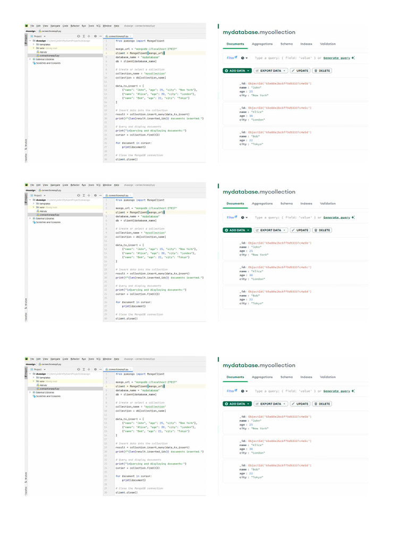The height and width of the screenshot is (544, 408).
Task: Expand External Libraries in third PyCharm project tree
Action: (30, 393)
